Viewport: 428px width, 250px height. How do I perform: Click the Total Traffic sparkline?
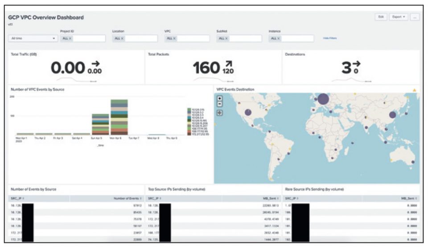click(76, 80)
